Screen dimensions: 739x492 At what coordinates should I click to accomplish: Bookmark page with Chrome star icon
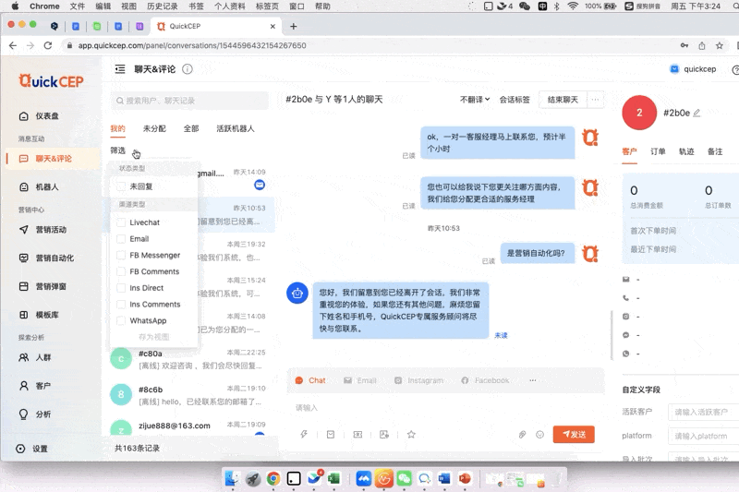[720, 45]
